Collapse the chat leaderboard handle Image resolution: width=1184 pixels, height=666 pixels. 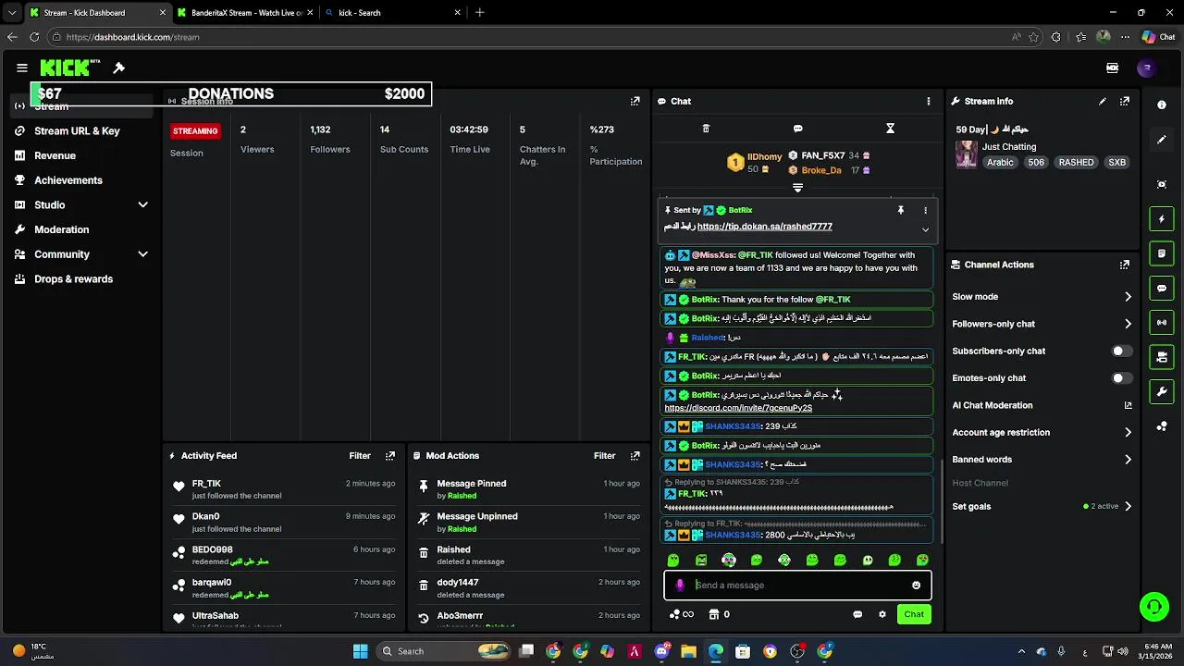[797, 188]
